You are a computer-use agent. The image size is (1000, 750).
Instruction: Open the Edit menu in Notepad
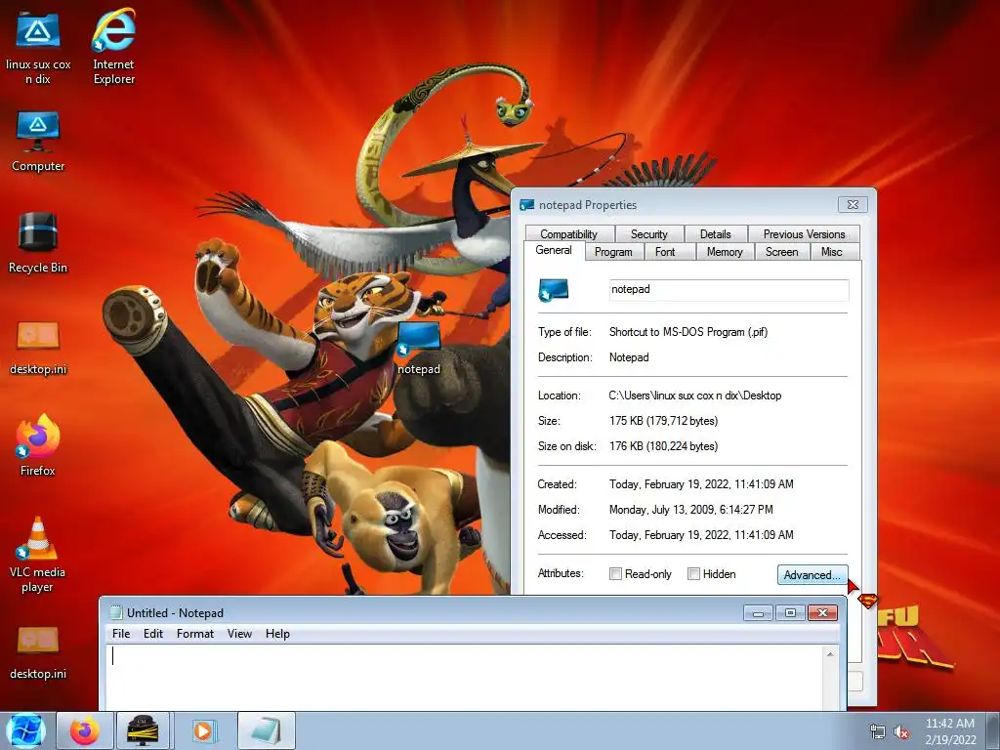pyautogui.click(x=153, y=633)
